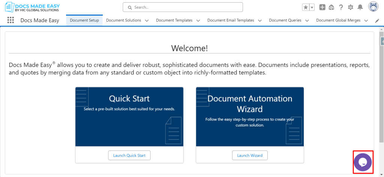Open the Setup gear icon

[351, 7]
